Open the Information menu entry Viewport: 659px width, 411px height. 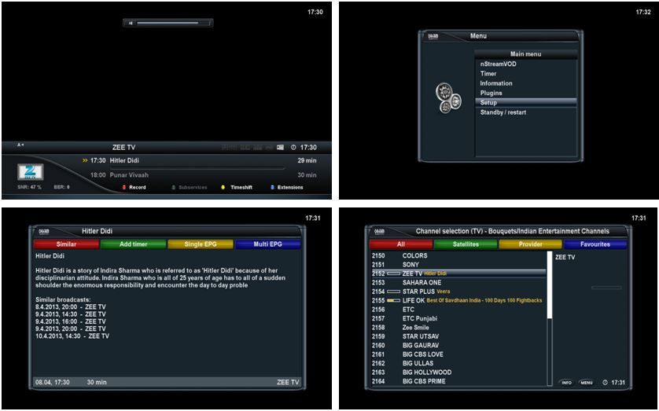(x=526, y=83)
